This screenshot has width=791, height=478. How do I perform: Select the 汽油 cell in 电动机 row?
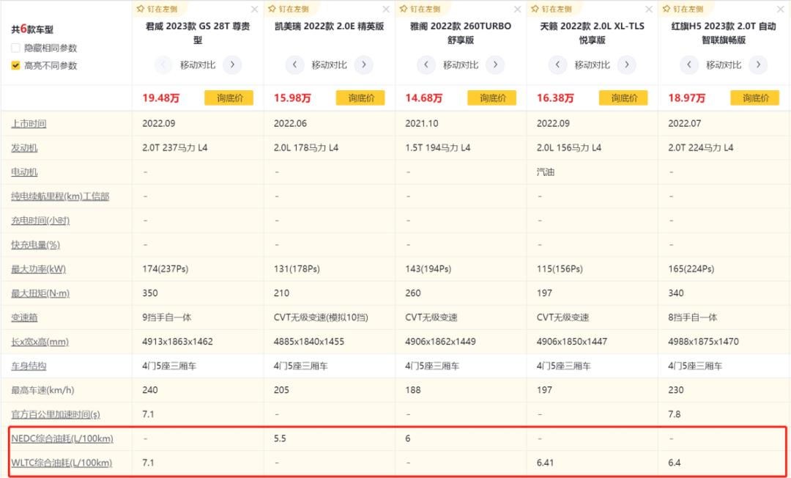pos(546,172)
